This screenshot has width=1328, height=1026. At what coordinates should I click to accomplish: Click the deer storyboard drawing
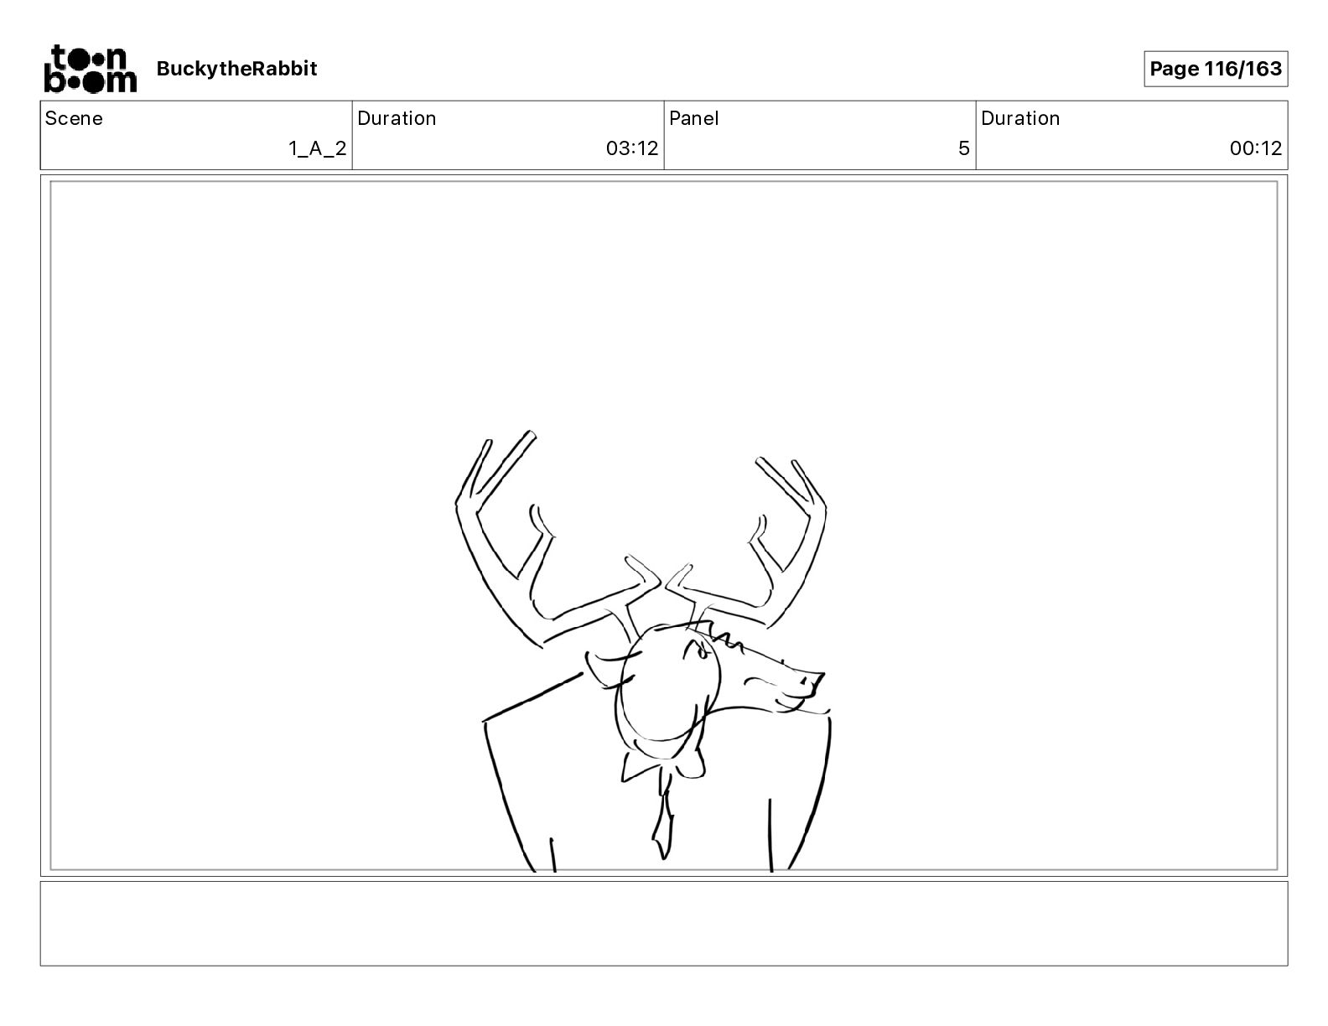click(643, 652)
